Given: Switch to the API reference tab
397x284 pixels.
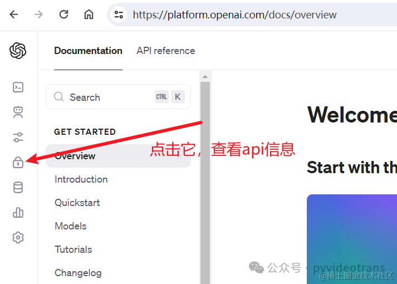Looking at the screenshot, I should click(x=165, y=51).
